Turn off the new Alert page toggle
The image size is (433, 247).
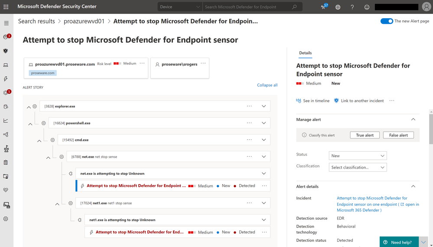coord(387,21)
